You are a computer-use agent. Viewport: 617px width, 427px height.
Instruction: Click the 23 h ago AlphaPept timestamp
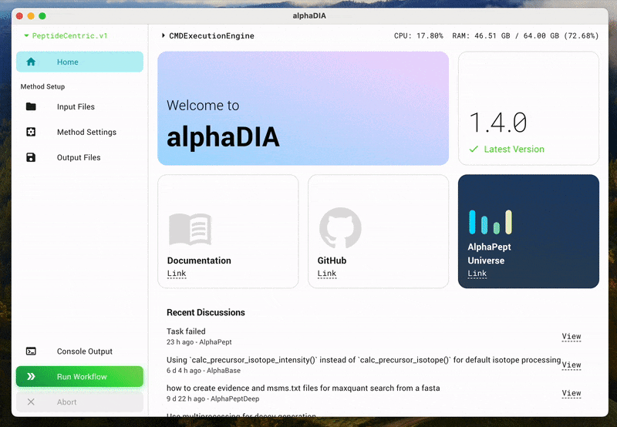click(199, 342)
